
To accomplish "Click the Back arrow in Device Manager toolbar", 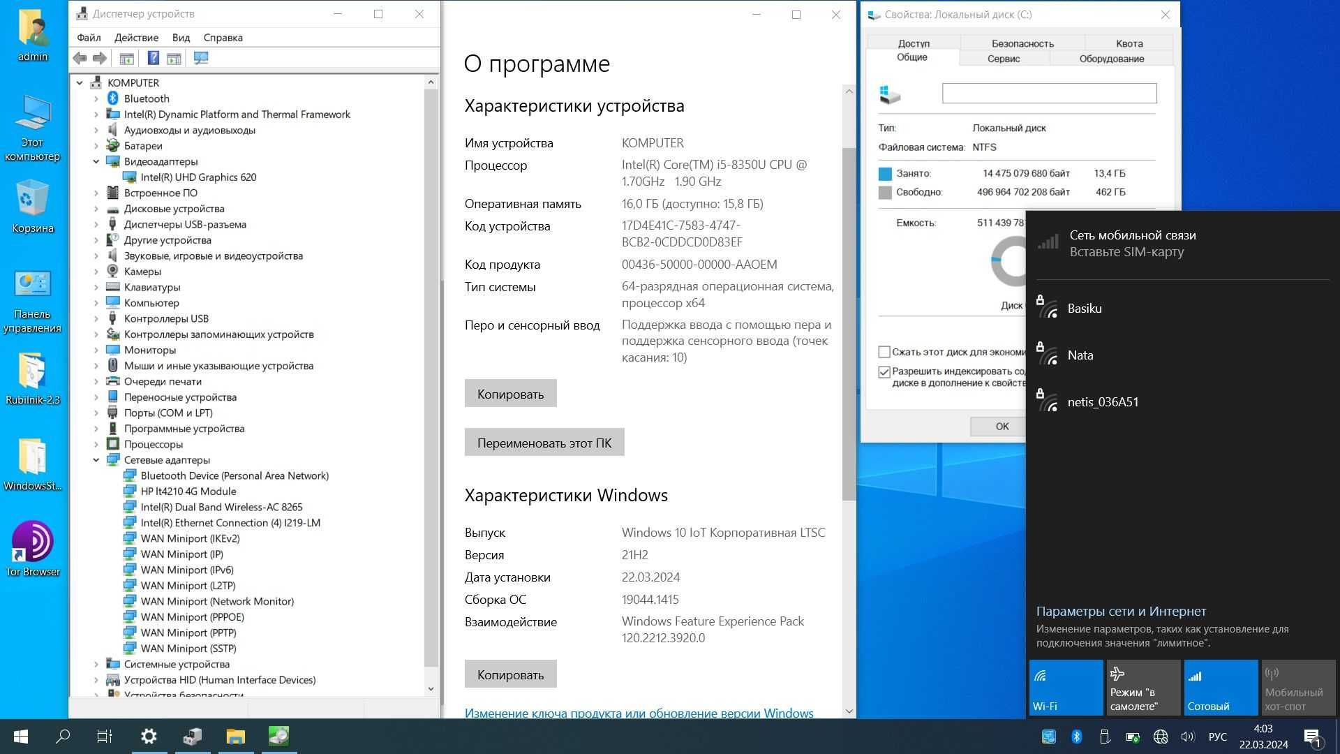I will (x=80, y=59).
